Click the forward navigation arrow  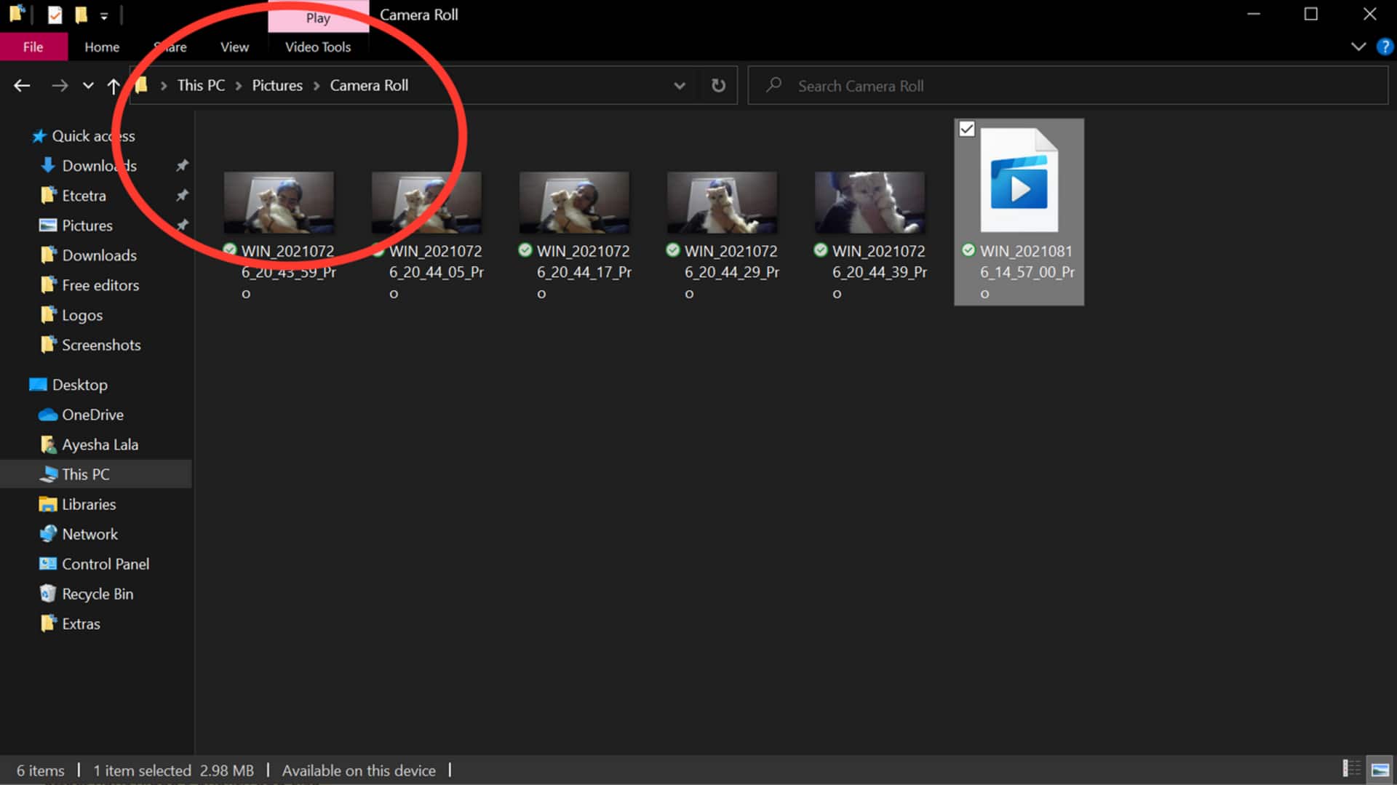60,85
